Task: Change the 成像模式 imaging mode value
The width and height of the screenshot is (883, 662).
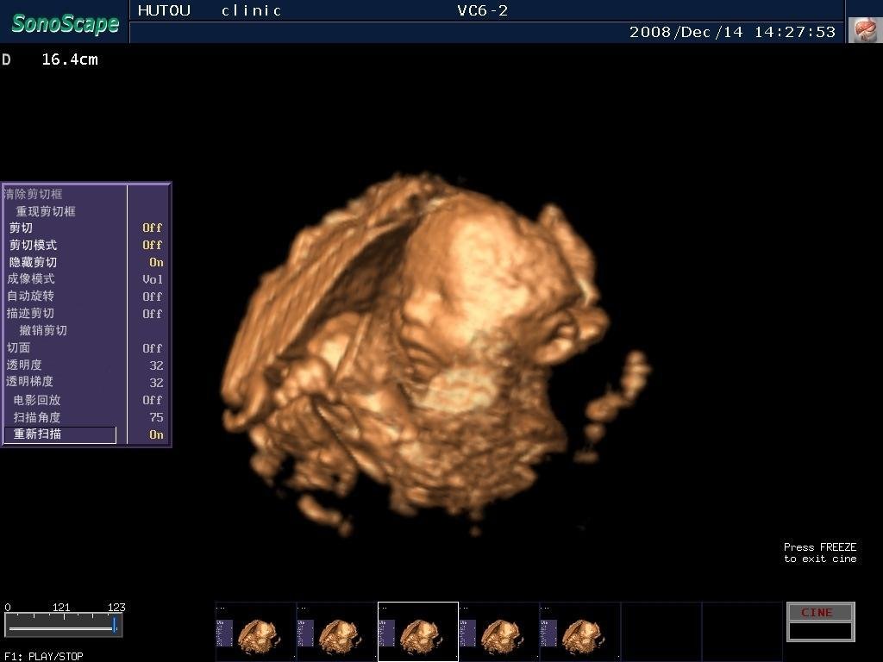Action: click(152, 279)
